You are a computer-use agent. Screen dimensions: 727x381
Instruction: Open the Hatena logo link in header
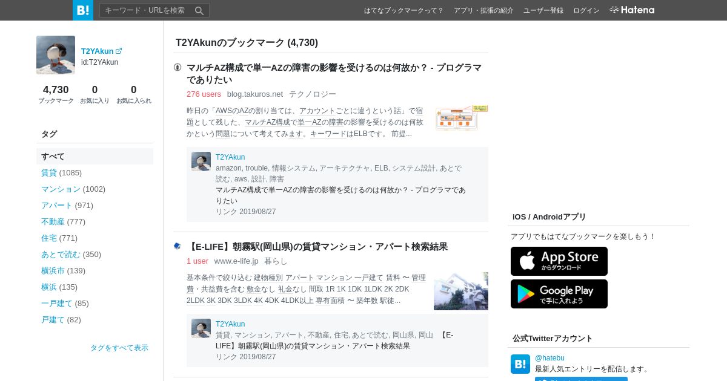tap(632, 10)
